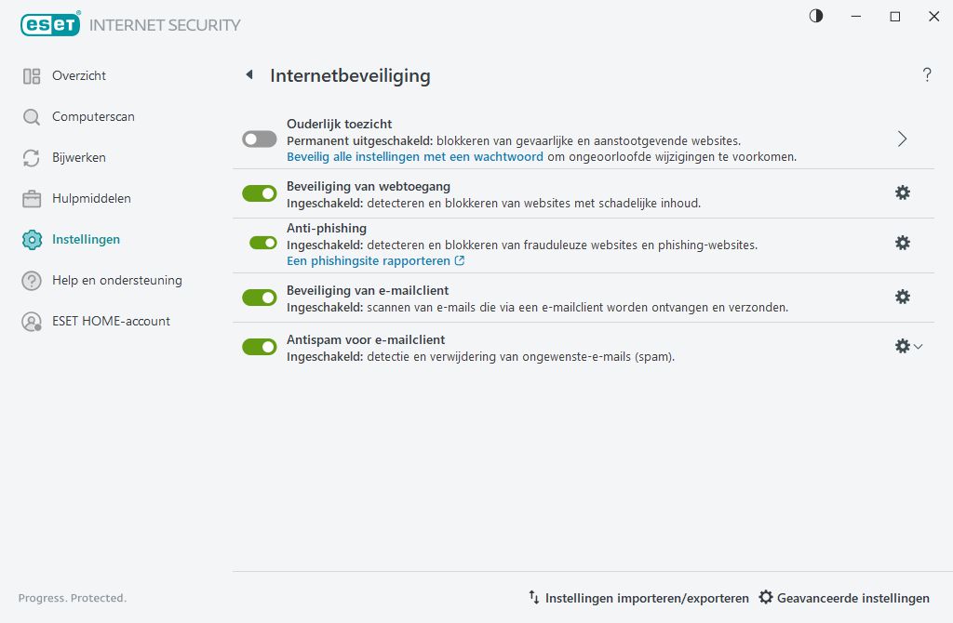The image size is (953, 623).
Task: Select the Computerscan magnifier icon
Action: click(x=29, y=117)
